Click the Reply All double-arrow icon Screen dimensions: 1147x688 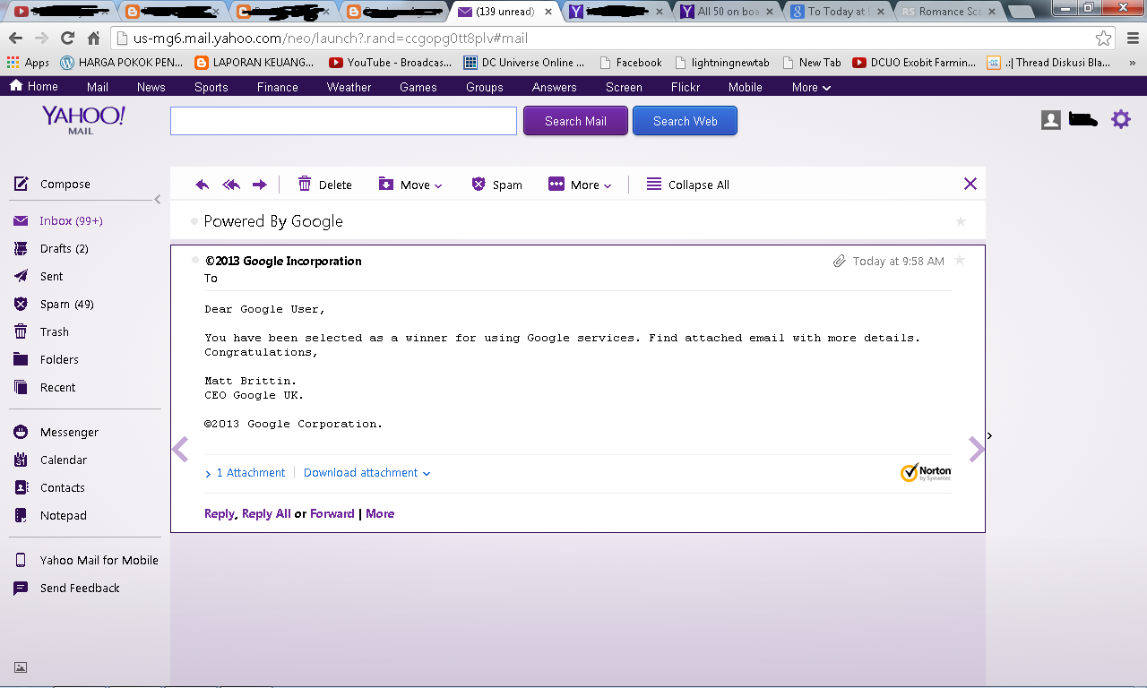[231, 185]
